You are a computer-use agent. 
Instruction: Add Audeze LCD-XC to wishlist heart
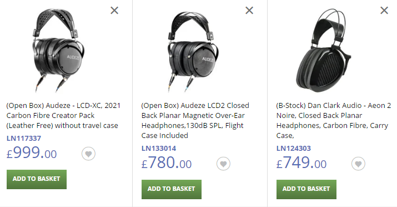point(88,154)
